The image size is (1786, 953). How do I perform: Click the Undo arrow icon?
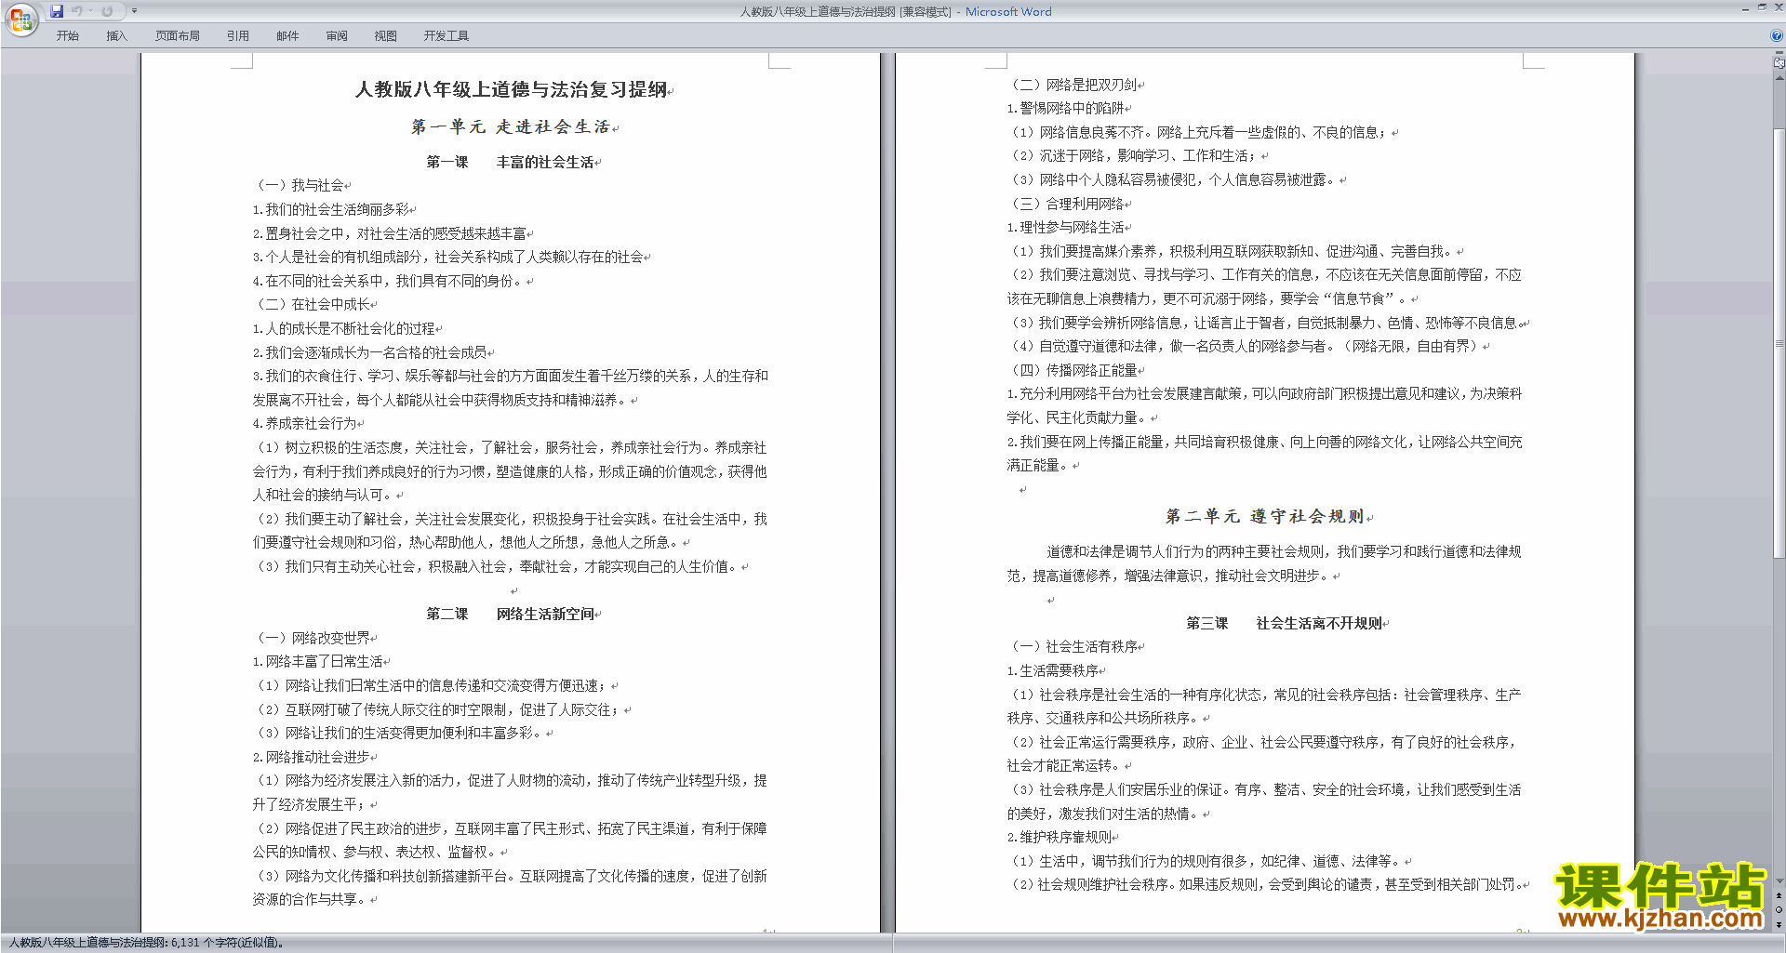pos(77,11)
